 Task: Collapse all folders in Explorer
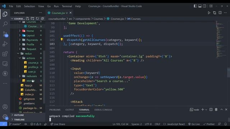tap(42, 19)
